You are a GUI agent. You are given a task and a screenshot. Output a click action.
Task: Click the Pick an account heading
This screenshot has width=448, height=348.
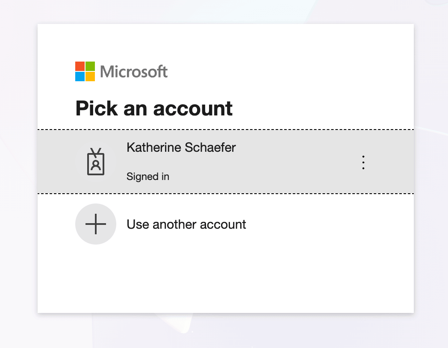154,108
